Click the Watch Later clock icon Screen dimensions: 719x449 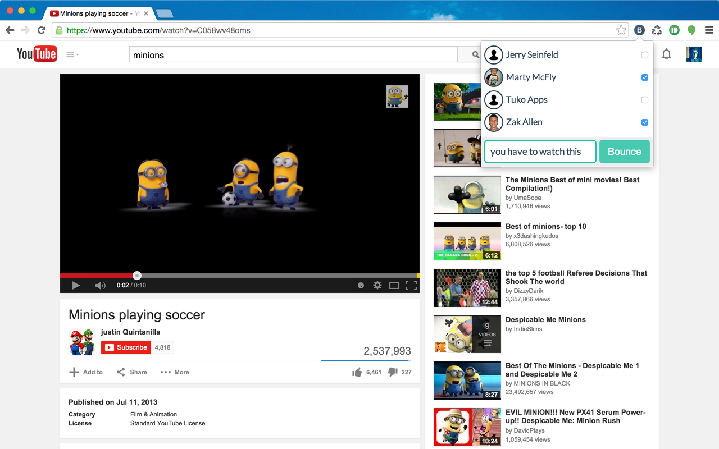[x=361, y=285]
